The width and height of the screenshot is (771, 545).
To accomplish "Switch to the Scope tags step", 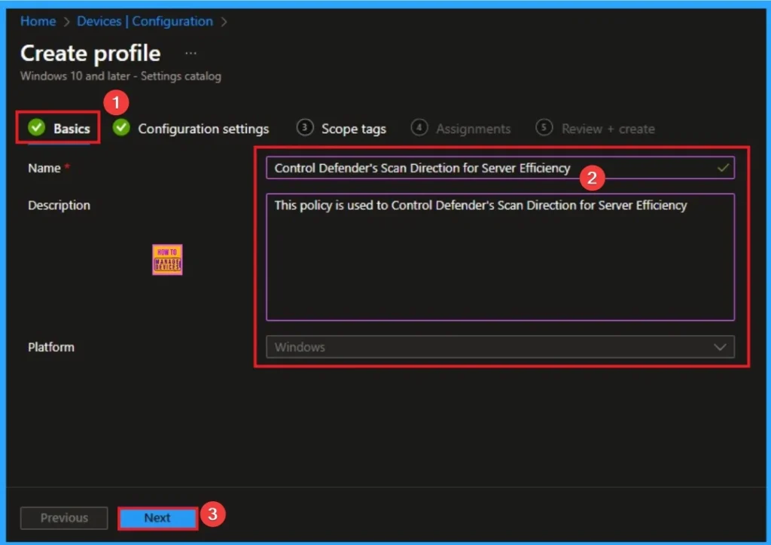I will click(x=353, y=128).
